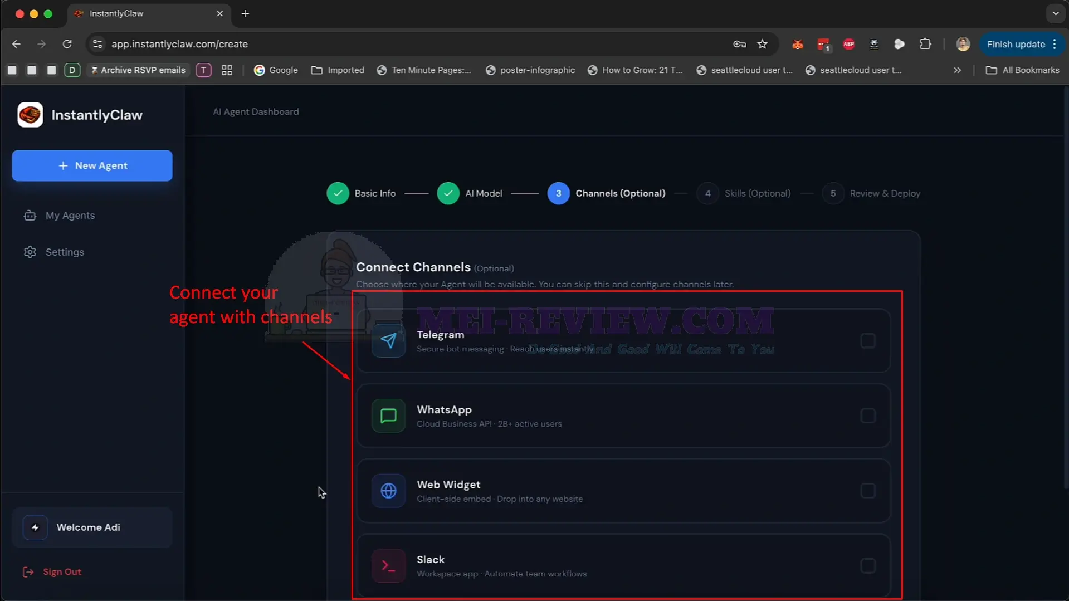Open the Imported bookmarks folder
The height and width of the screenshot is (601, 1069).
click(338, 70)
